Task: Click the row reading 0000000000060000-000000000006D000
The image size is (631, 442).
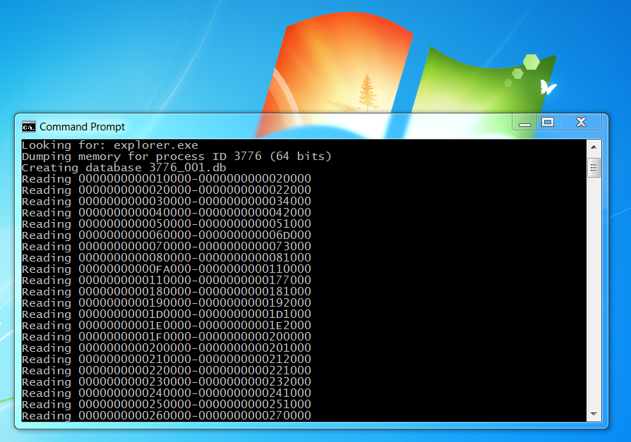Action: coord(166,235)
